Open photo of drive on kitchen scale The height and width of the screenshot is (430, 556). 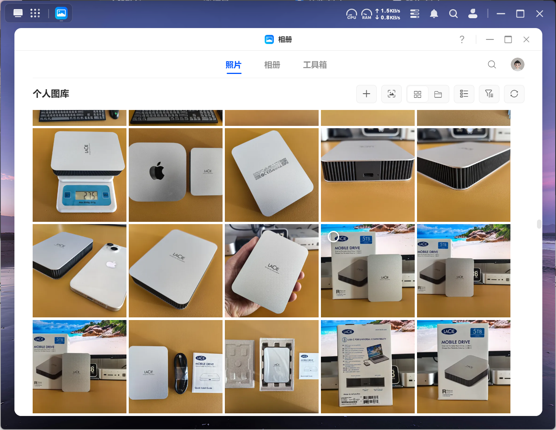(x=79, y=175)
